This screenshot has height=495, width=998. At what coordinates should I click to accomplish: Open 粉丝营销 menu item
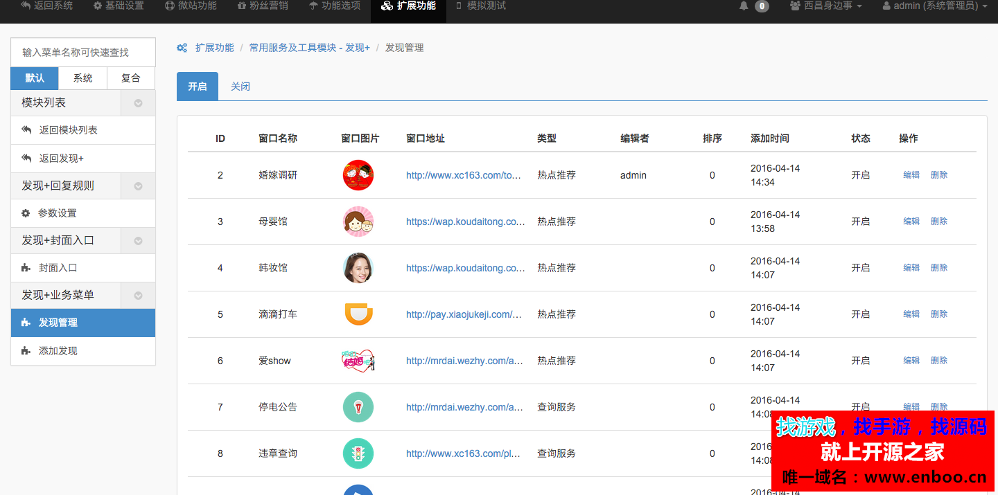coord(263,6)
